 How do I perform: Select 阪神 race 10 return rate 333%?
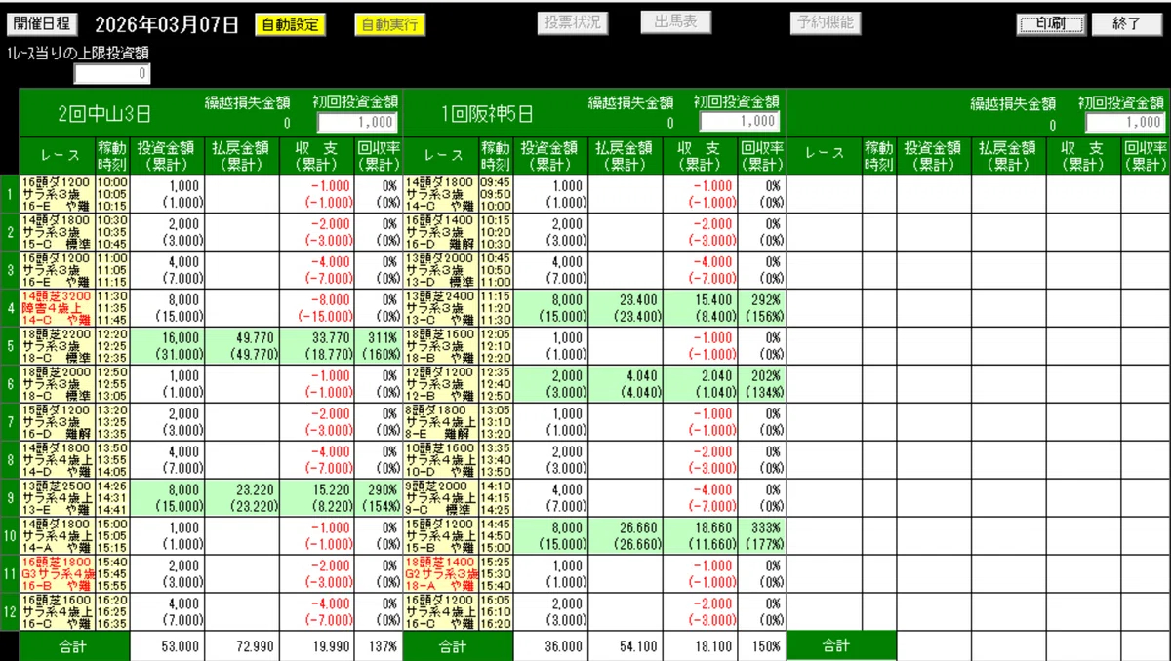pyautogui.click(x=765, y=527)
